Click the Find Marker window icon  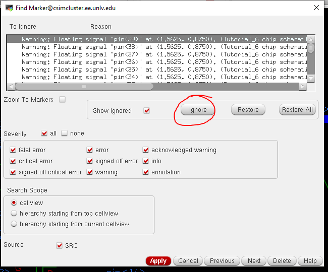(9, 8)
